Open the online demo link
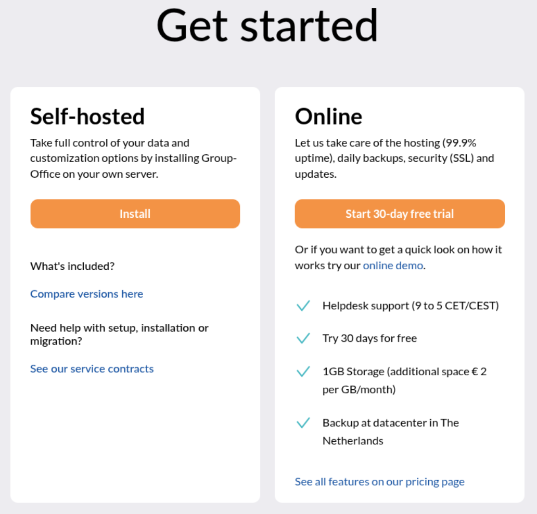This screenshot has height=514, width=537. tap(392, 265)
